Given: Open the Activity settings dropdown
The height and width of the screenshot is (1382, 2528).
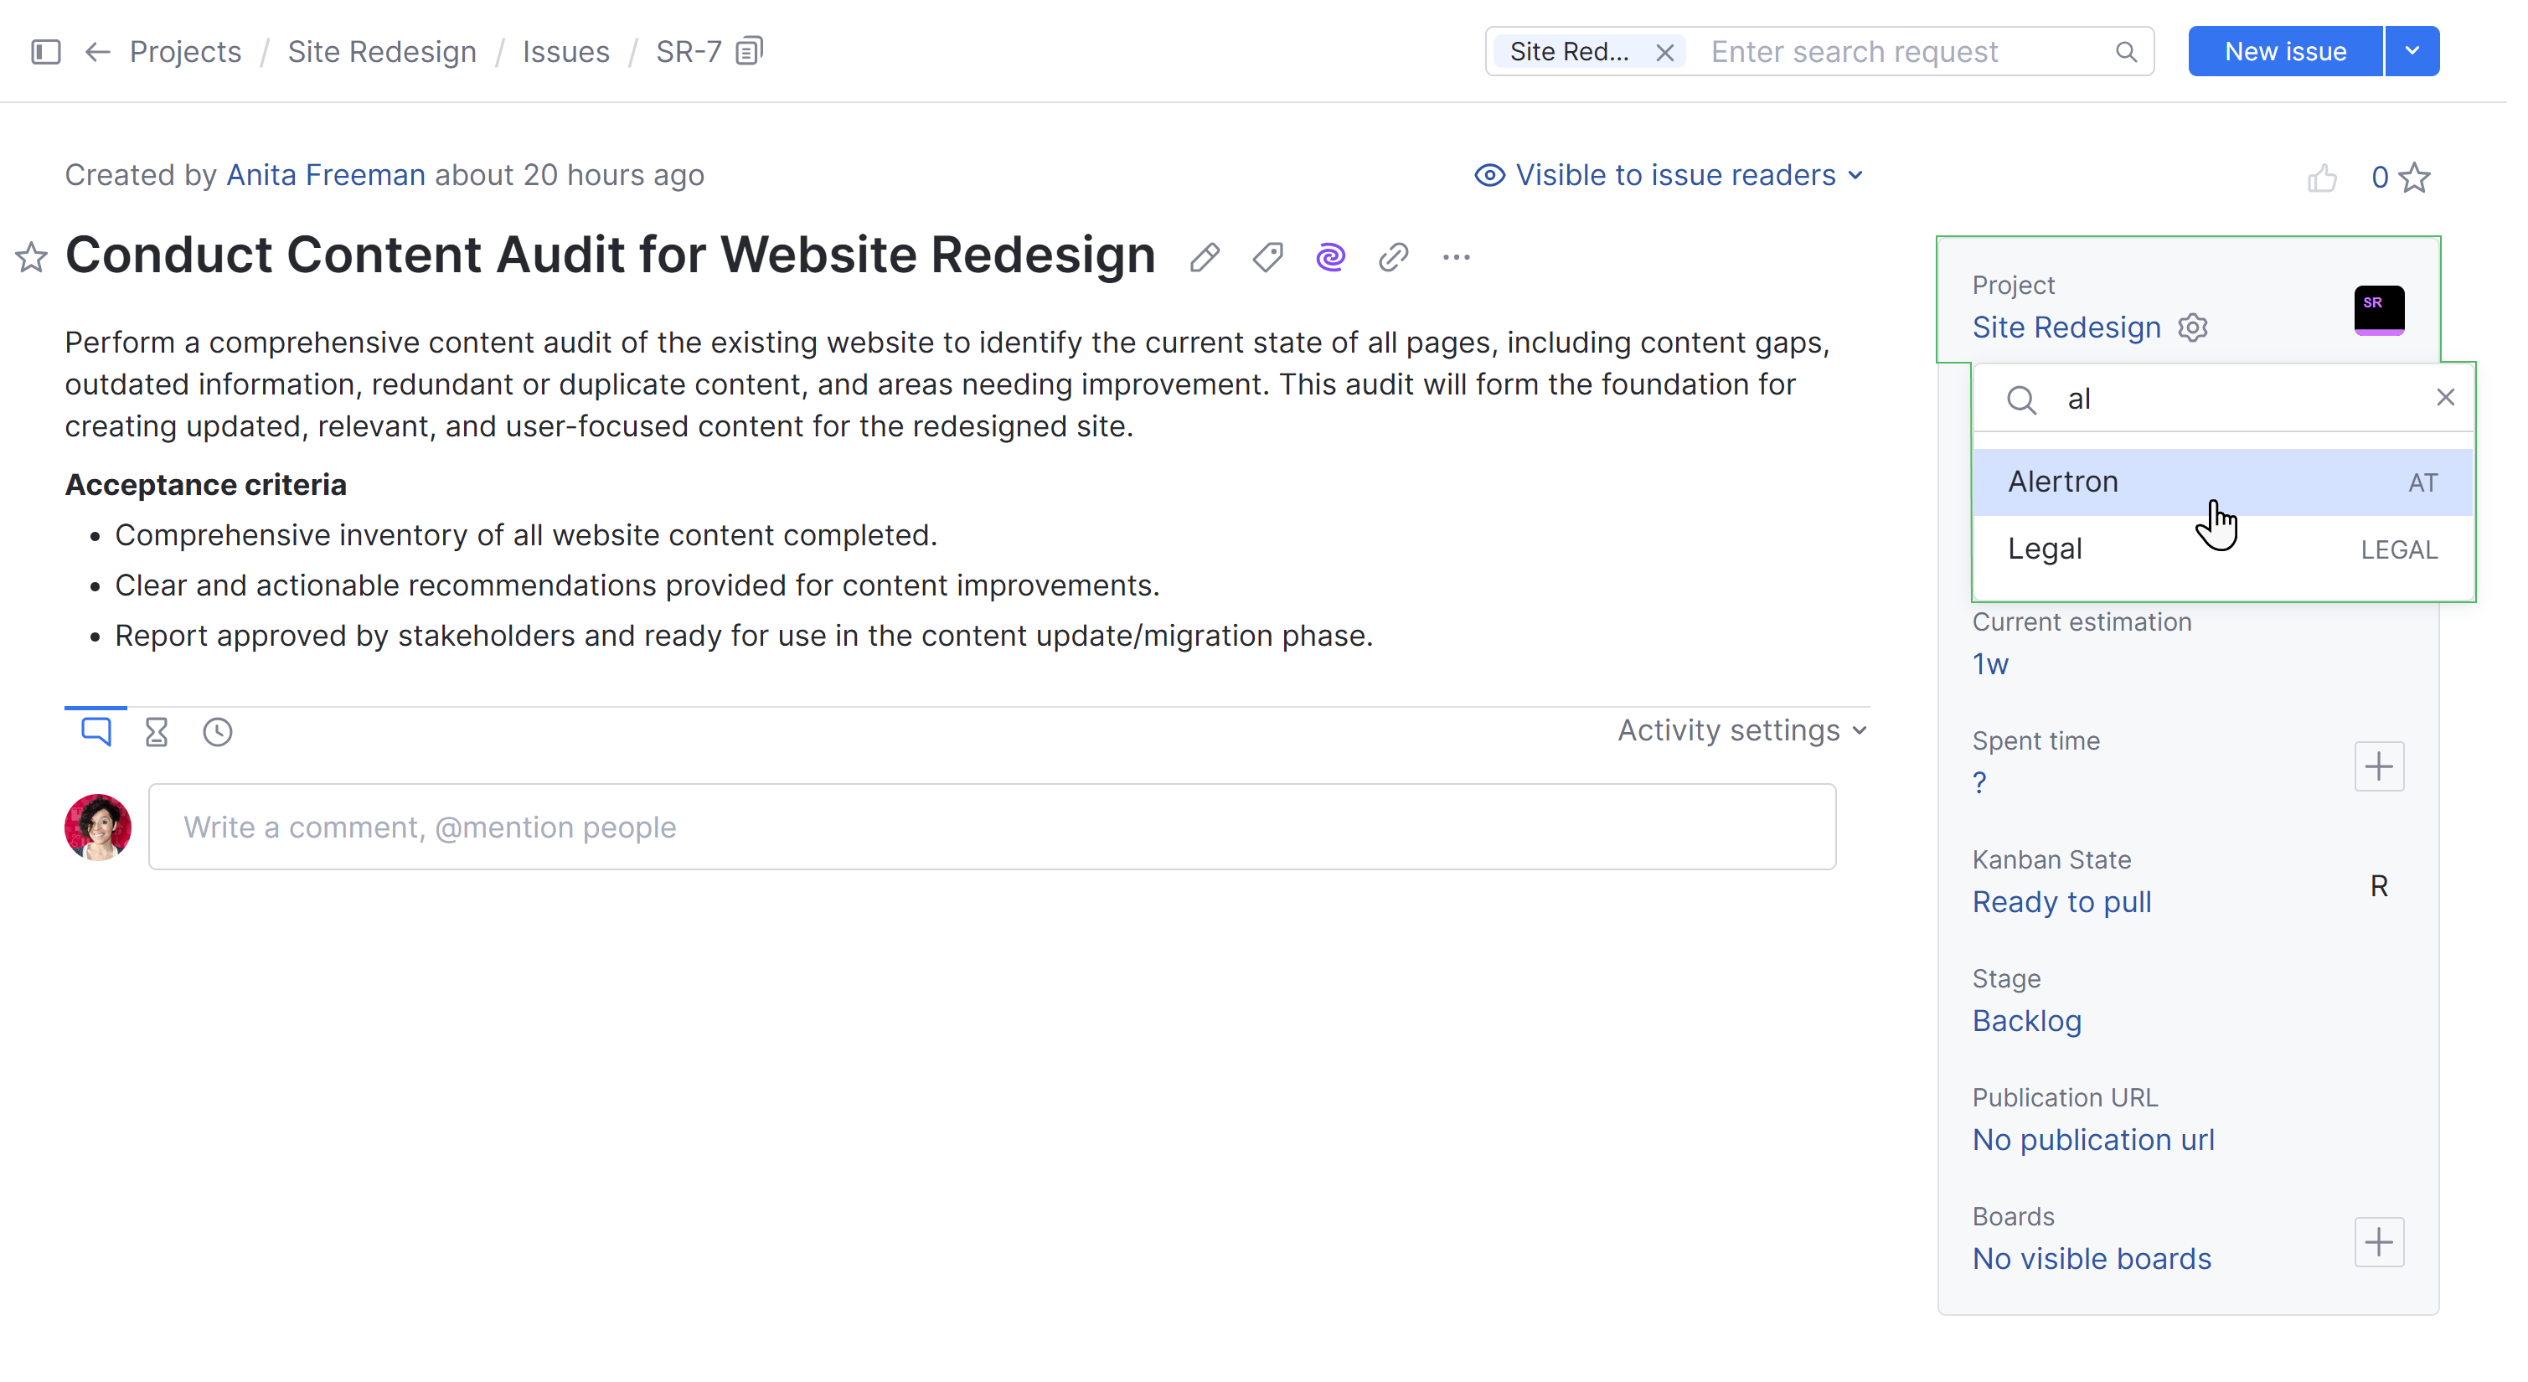Looking at the screenshot, I should point(1742,731).
